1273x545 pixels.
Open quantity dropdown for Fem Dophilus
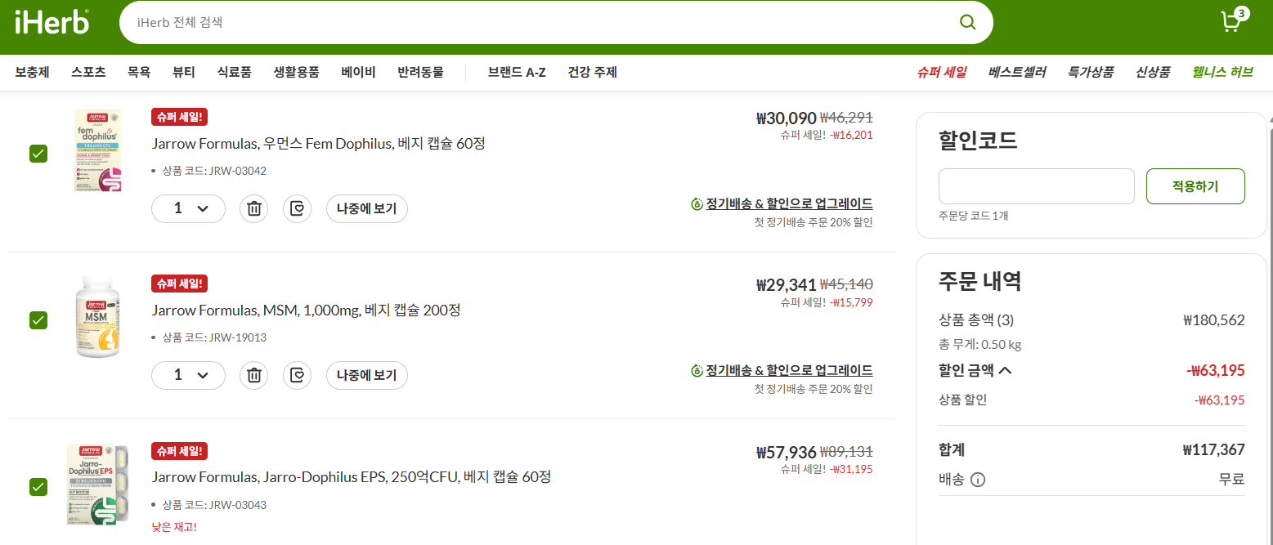(x=188, y=209)
